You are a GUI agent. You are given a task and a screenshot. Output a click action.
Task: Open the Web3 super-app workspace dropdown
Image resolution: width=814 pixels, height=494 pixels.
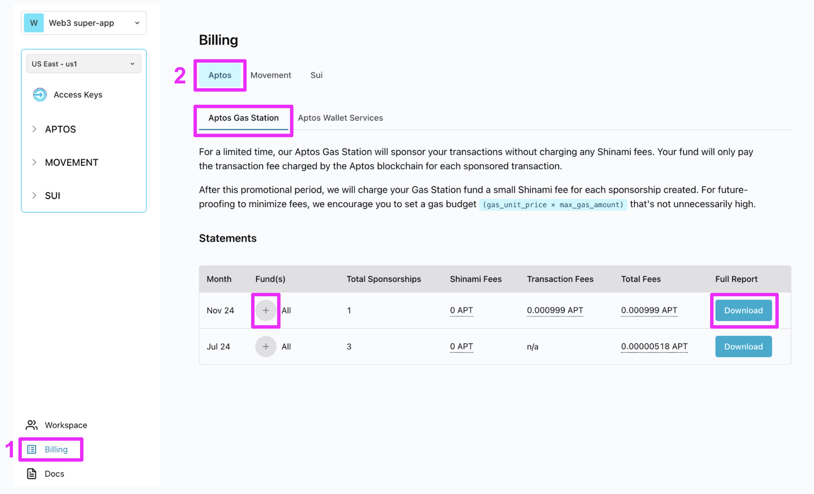pyautogui.click(x=84, y=23)
